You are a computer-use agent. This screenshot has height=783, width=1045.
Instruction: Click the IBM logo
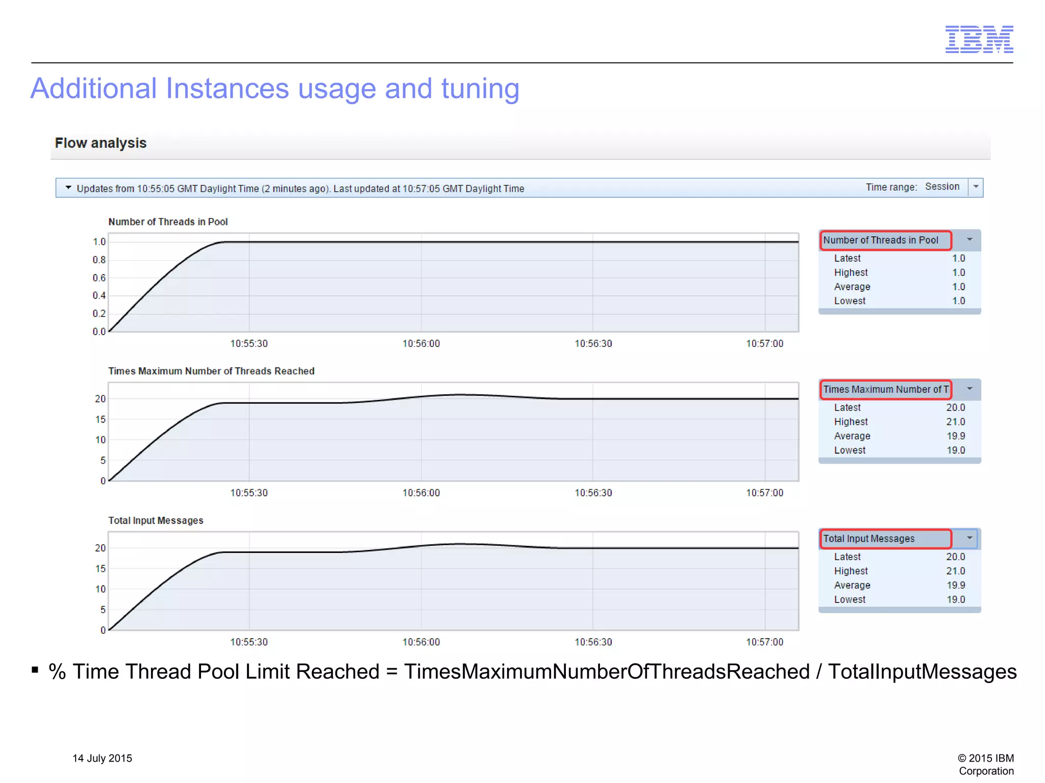coord(979,39)
